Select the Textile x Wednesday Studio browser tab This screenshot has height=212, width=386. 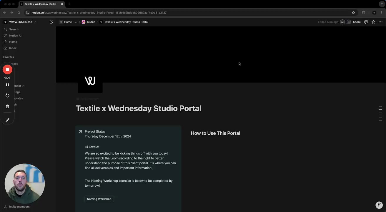click(x=41, y=4)
